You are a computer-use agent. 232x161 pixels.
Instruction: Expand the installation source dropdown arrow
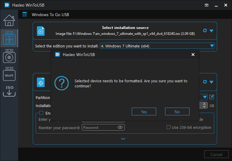coord(211,31)
